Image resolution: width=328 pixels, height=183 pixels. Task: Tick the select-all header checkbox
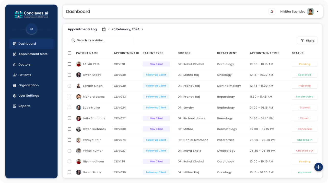(x=69, y=53)
